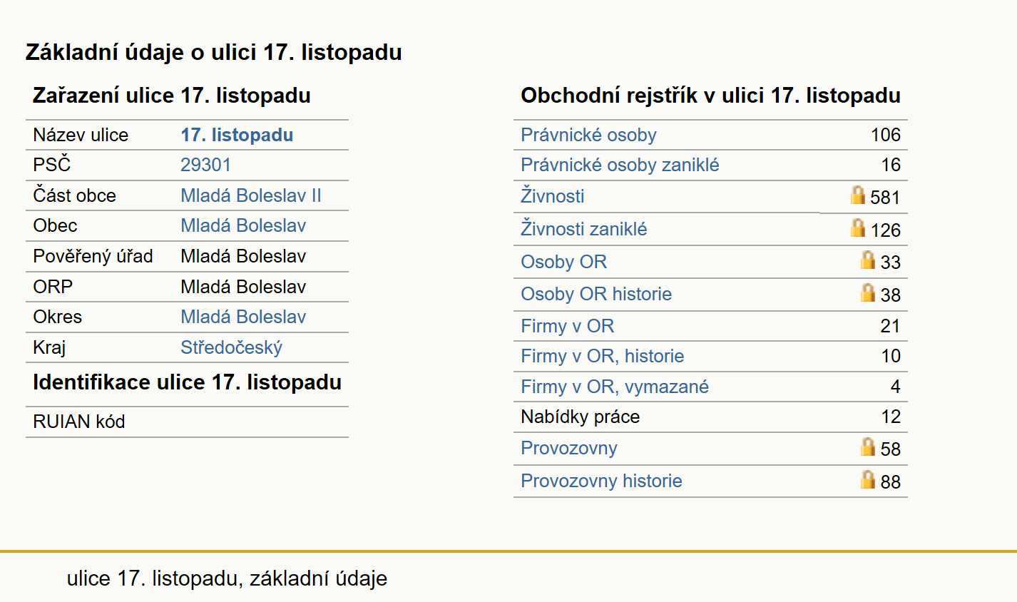Open the Středočeský region link
The width and height of the screenshot is (1017, 602).
pos(232,347)
